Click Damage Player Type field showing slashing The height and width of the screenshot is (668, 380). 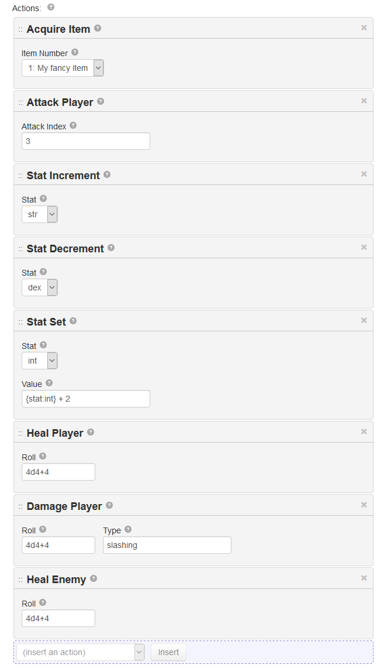(x=167, y=545)
